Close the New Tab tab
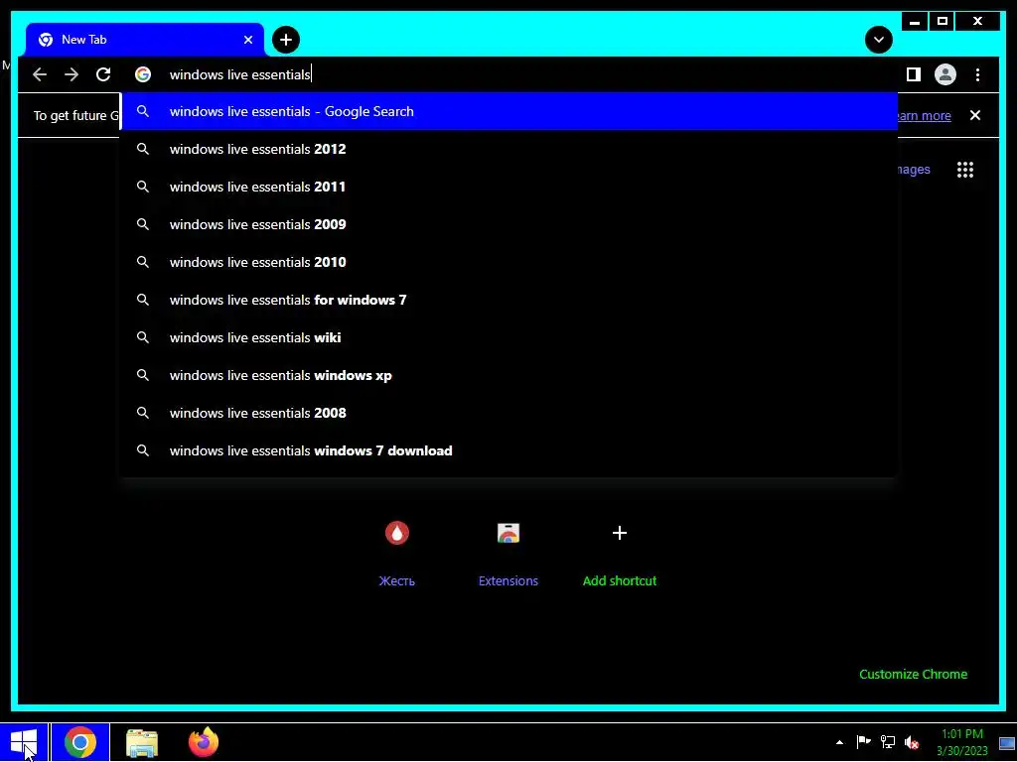Viewport: 1017px width, 762px height. 247,40
